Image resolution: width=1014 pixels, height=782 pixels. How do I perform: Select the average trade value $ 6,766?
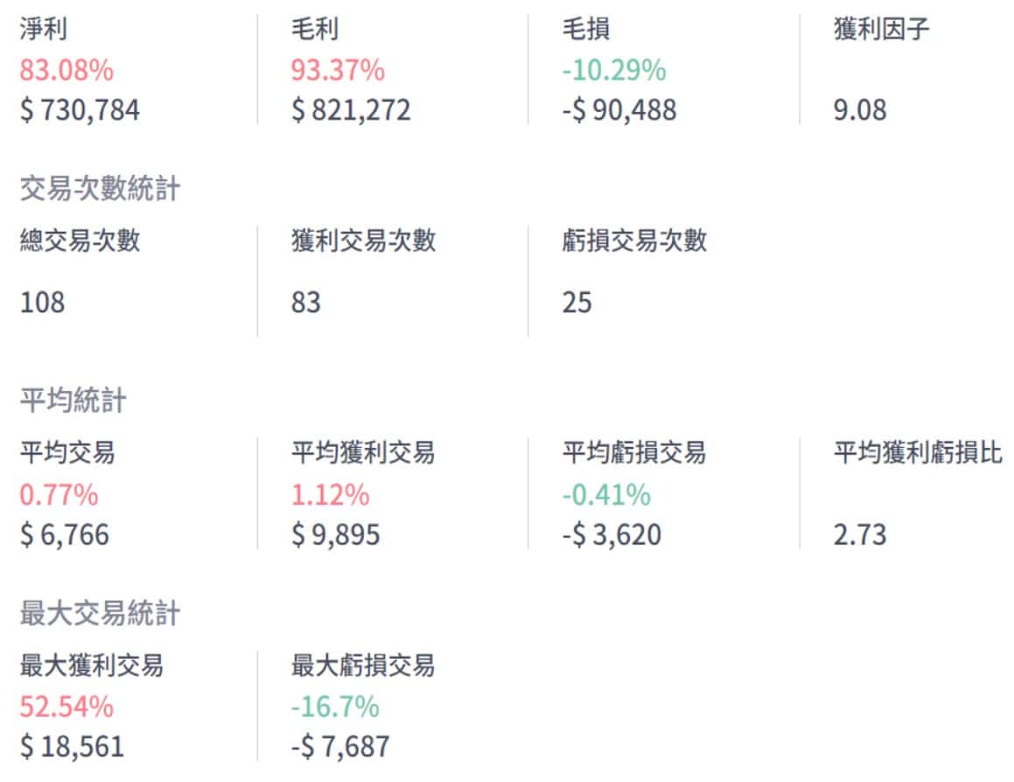(65, 534)
